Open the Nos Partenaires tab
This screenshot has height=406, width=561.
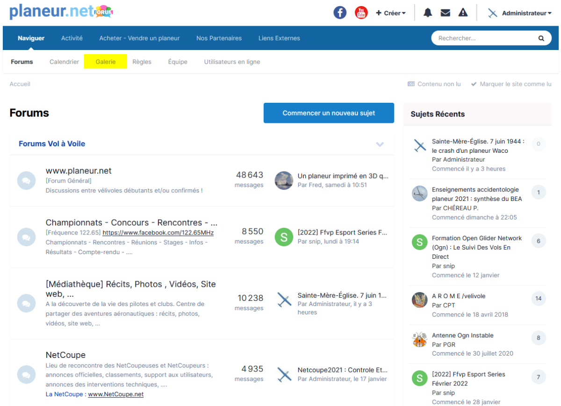pyautogui.click(x=219, y=38)
